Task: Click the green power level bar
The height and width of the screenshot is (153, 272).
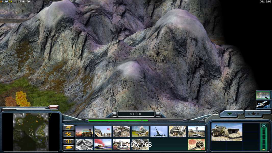Action: [x=118, y=120]
